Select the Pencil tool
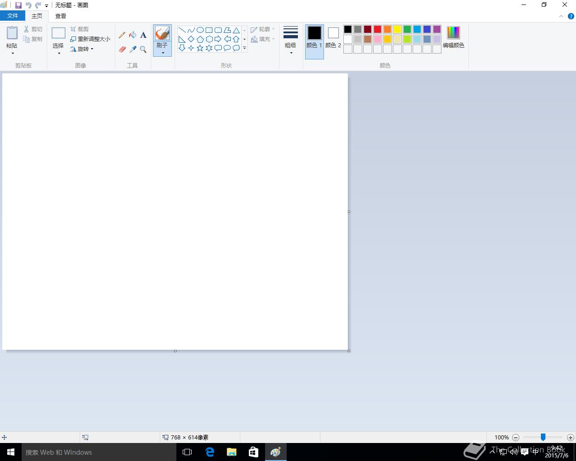Image resolution: width=576 pixels, height=461 pixels. point(122,35)
